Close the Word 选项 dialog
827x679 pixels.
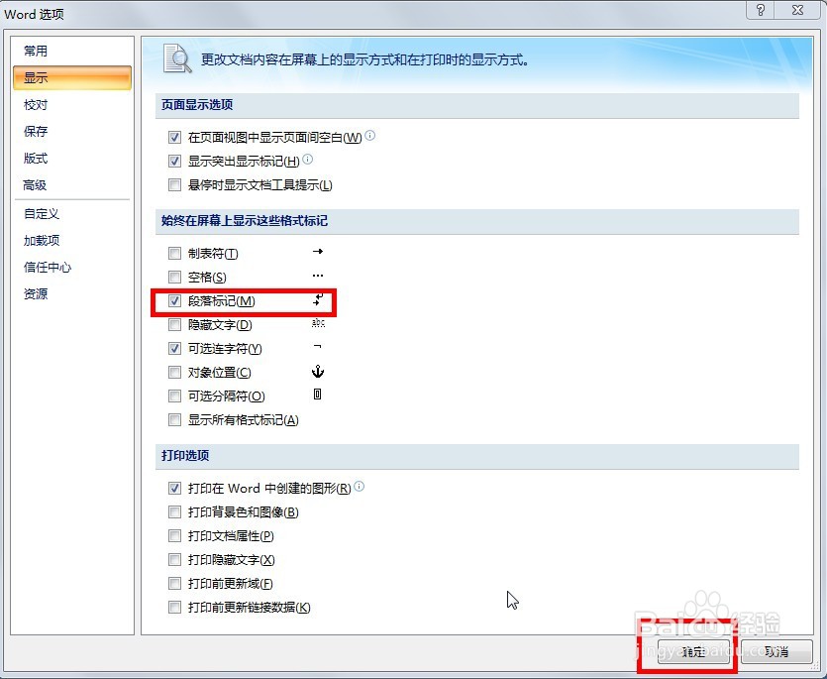pos(798,10)
